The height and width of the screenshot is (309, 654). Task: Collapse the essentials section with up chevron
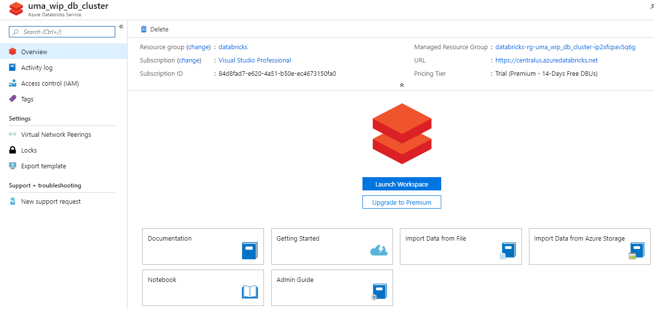(401, 85)
